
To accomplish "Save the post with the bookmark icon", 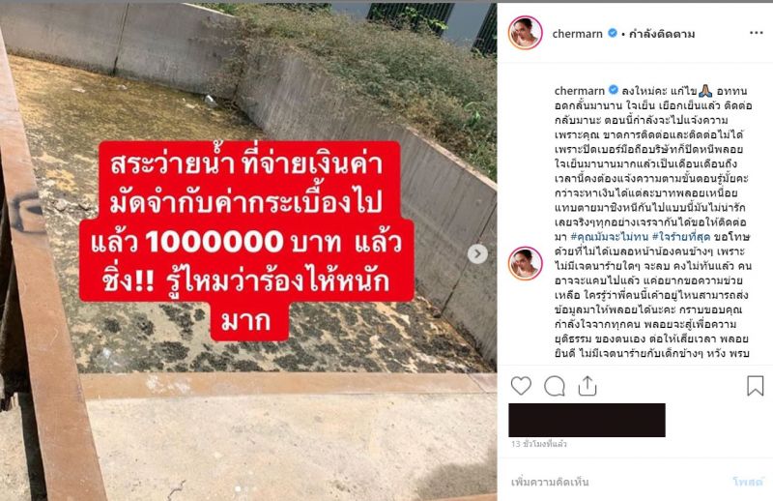I will coord(755,386).
